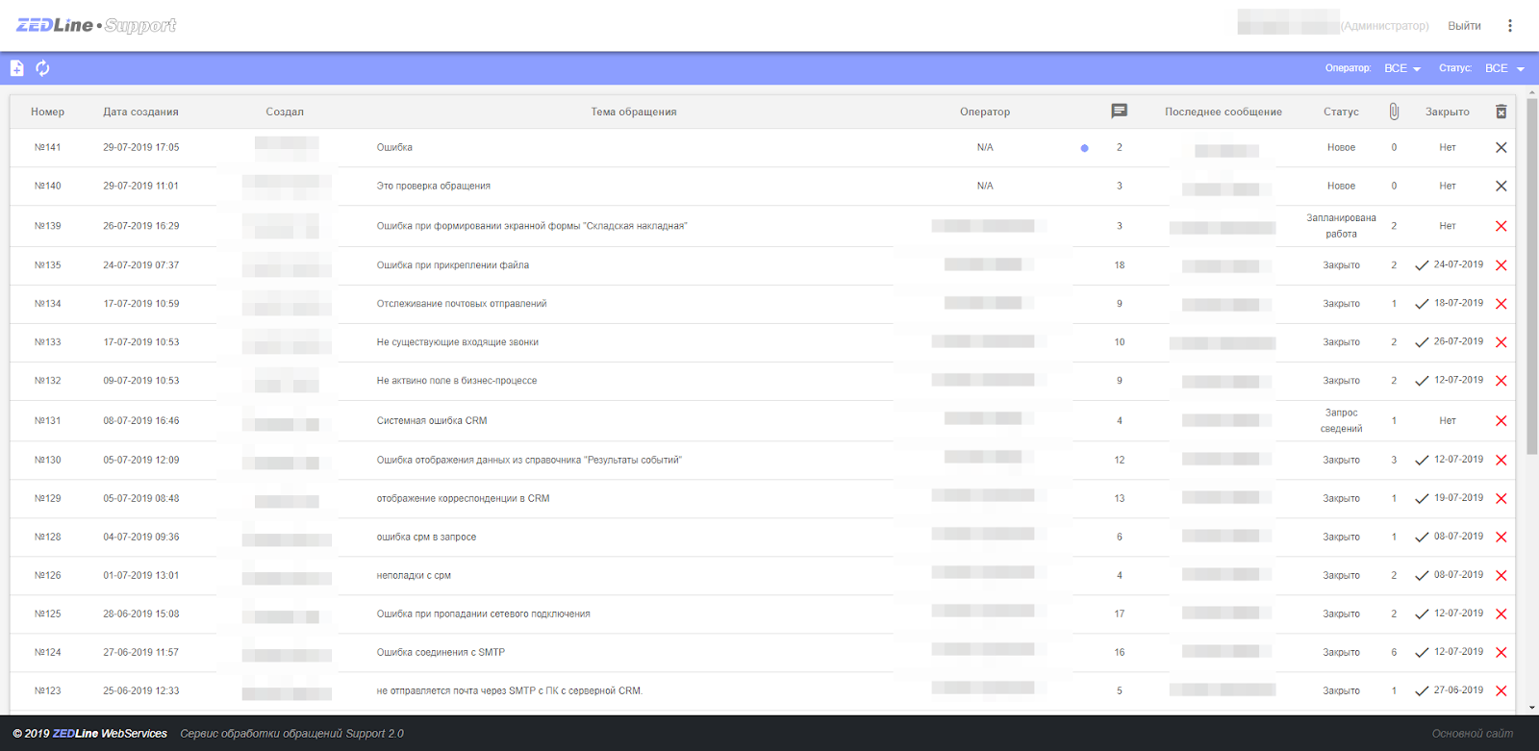Image resolution: width=1539 pixels, height=751 pixels.
Task: Click the 'Новое' status of ticket №140
Action: pos(1341,187)
